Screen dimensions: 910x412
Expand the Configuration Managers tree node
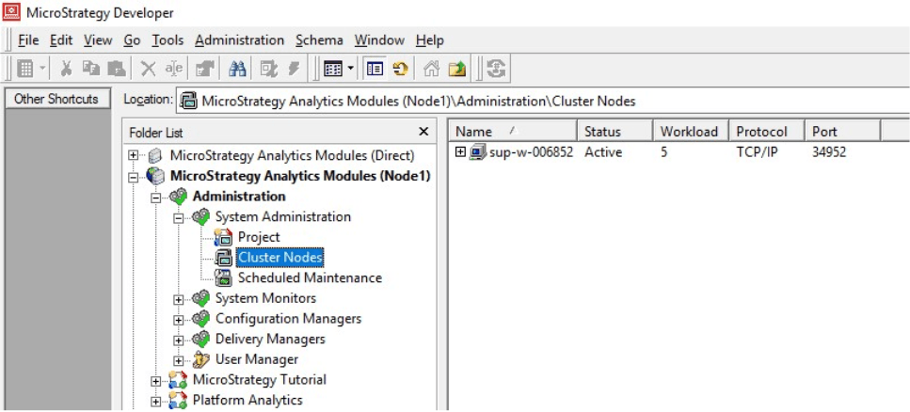click(179, 320)
